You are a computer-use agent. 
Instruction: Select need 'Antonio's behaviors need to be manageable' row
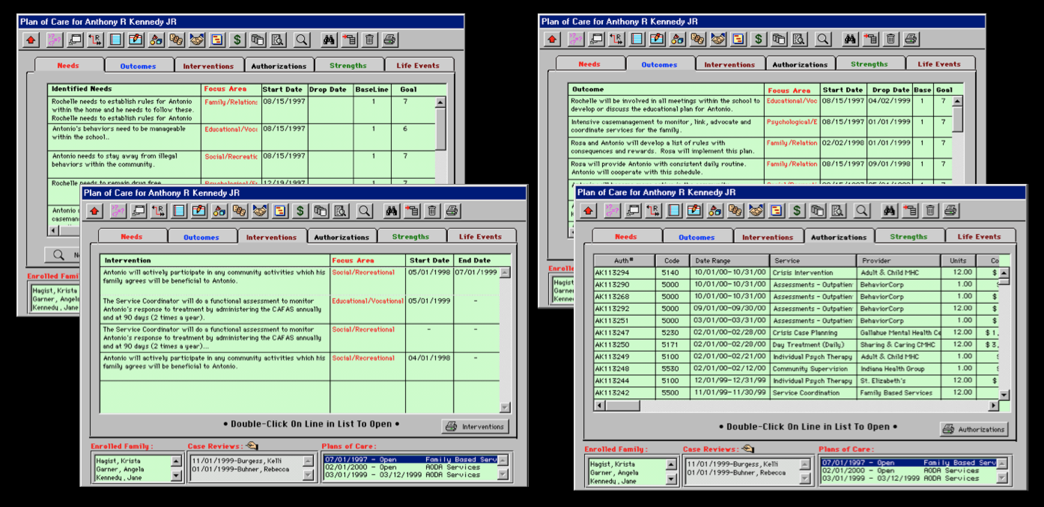(242, 137)
